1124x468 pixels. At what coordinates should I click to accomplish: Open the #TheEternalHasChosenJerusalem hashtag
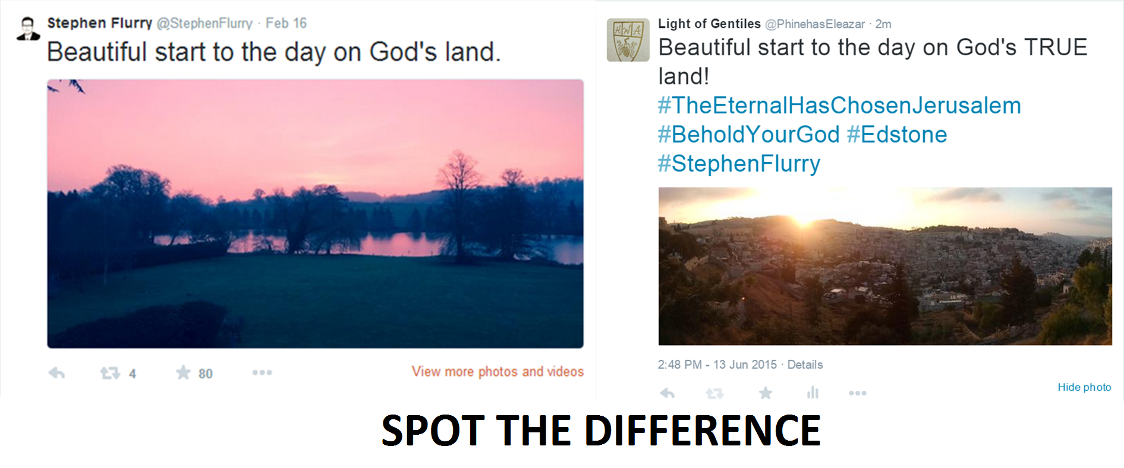[x=839, y=106]
